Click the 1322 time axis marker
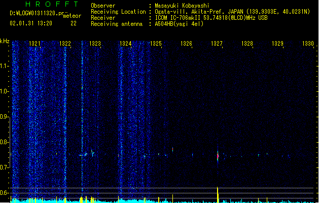The width and height of the screenshot is (319, 203). point(65,44)
